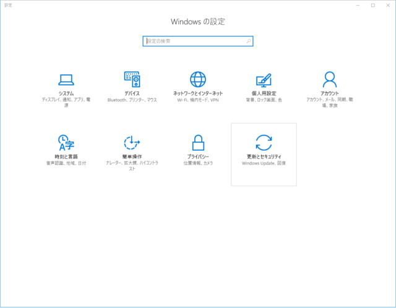396x308 pixels.
Task: Open the プライバシー padlock icon
Action: click(198, 143)
